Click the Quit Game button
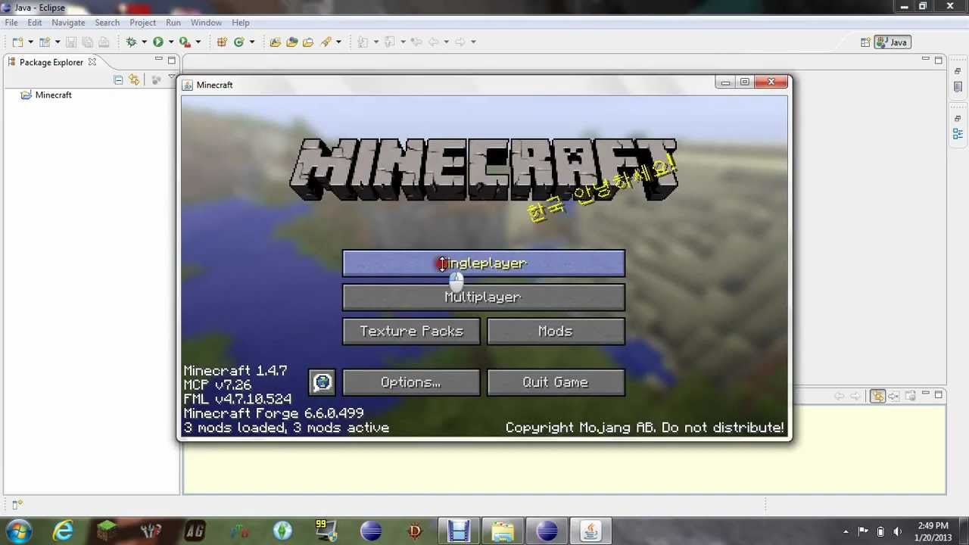This screenshot has height=545, width=969. click(x=556, y=382)
